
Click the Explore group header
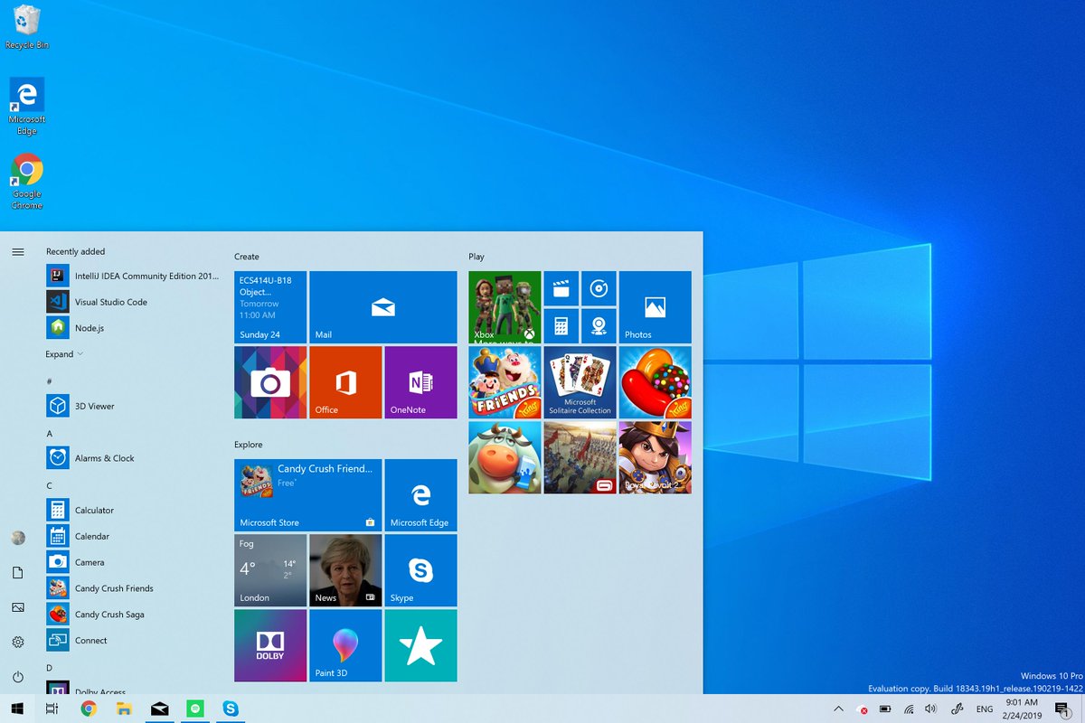[x=249, y=445]
